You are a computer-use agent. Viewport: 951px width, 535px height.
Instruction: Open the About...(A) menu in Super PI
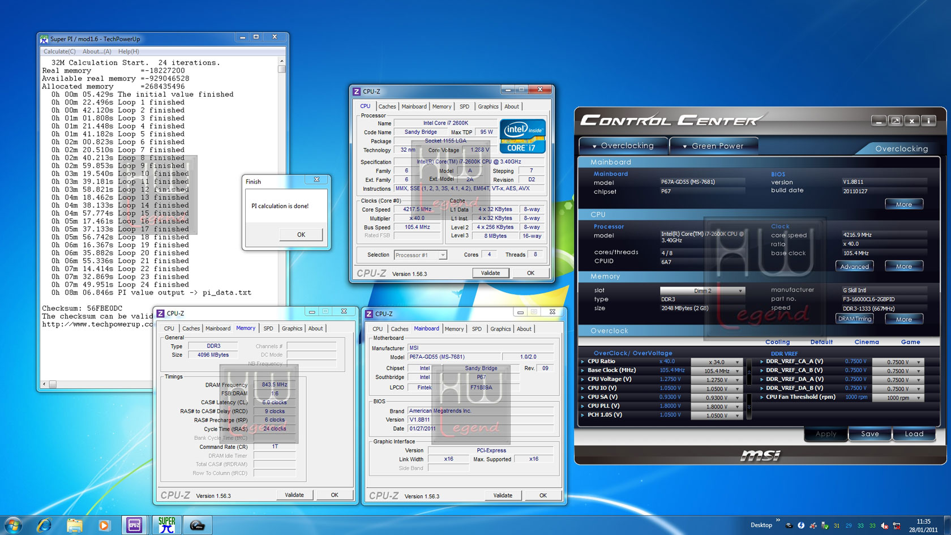[x=97, y=52]
